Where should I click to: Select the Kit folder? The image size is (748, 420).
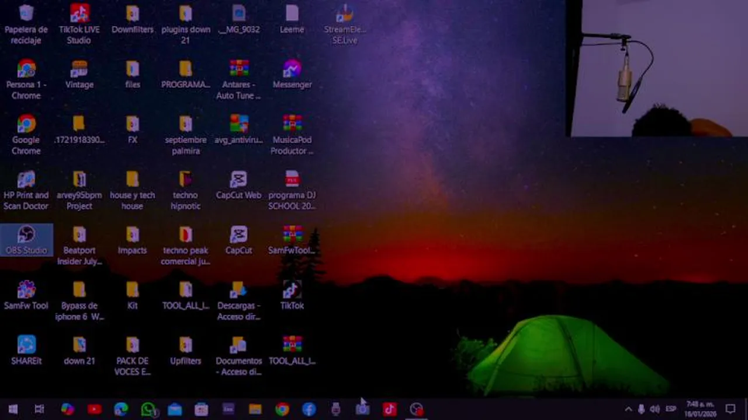click(133, 296)
